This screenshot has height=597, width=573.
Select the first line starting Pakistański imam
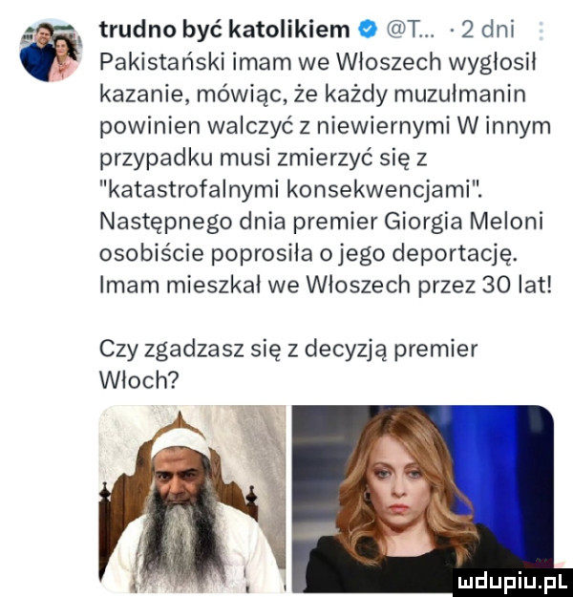[317, 62]
